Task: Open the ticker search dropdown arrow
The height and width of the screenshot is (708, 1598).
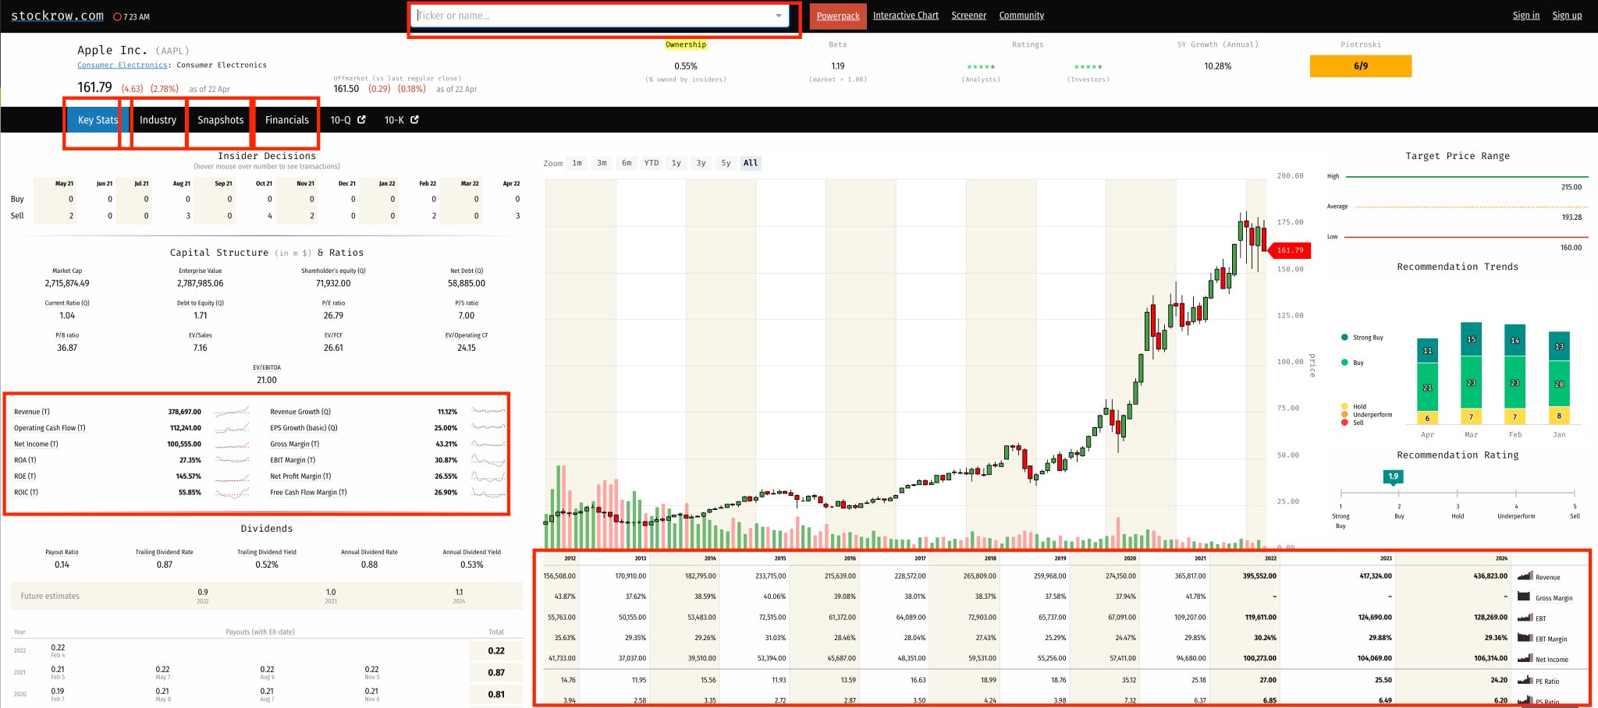Action: [x=779, y=16]
